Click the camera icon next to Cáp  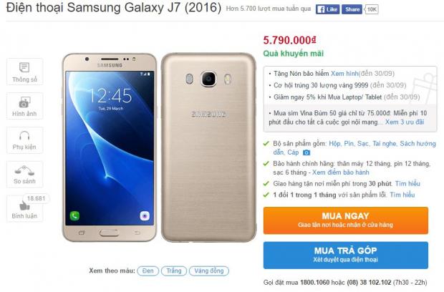(x=307, y=152)
